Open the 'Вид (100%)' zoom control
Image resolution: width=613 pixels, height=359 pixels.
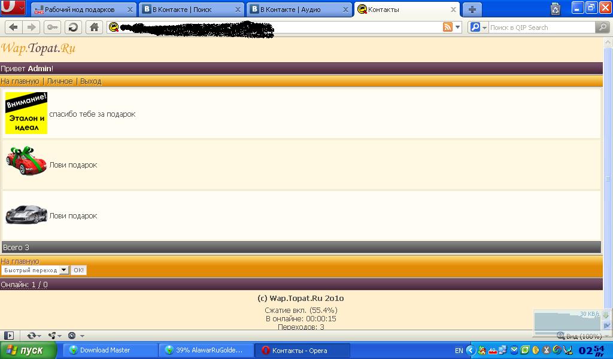click(579, 336)
